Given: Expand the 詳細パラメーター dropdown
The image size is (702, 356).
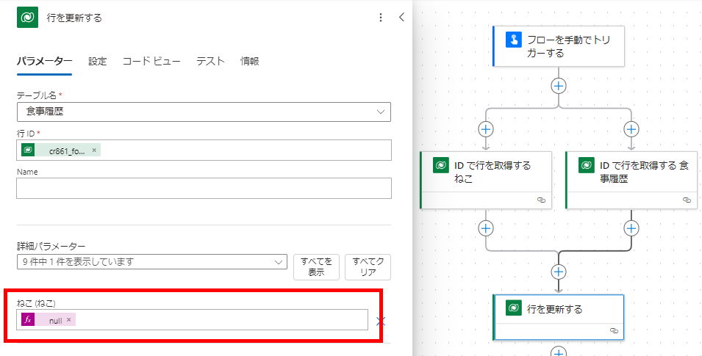Looking at the screenshot, I should [x=151, y=262].
